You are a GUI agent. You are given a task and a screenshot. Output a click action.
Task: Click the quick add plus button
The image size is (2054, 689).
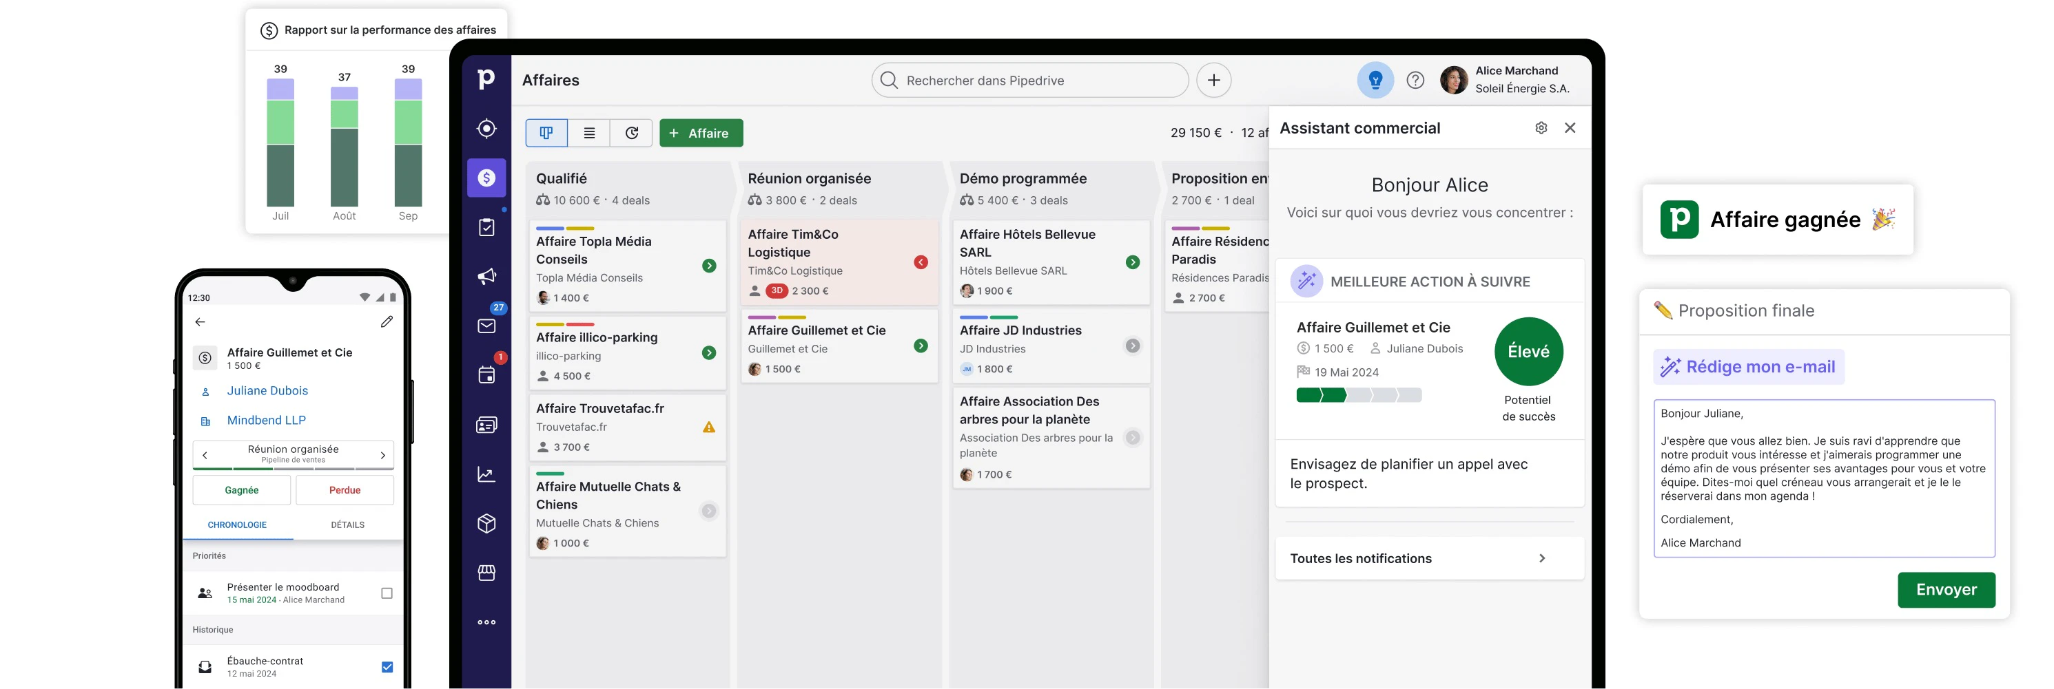tap(1213, 81)
